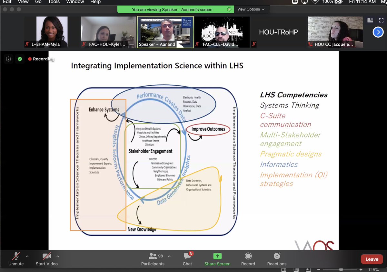Screen dimensions: 387x272
Task: Click the battery status icon
Action: click(339, 2)
